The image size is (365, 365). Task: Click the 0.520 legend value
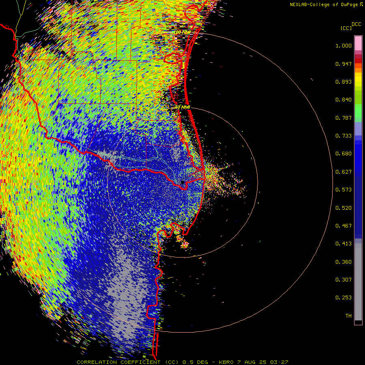point(344,208)
